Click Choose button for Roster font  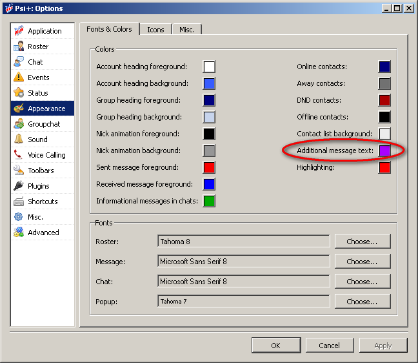coord(363,242)
